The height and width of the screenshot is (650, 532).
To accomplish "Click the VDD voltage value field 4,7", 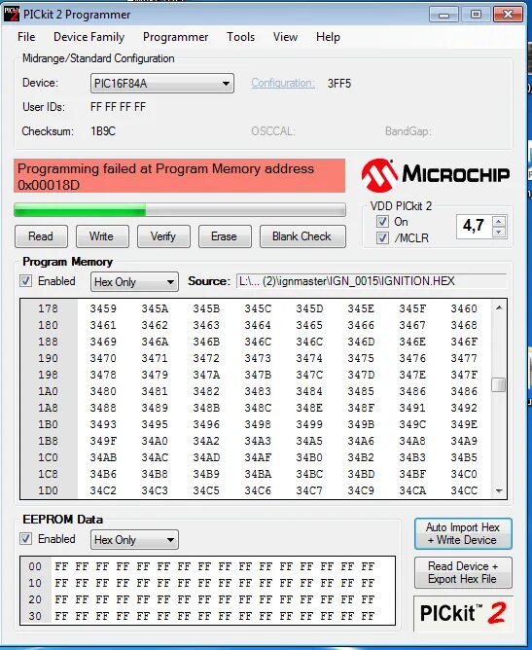I will [474, 227].
